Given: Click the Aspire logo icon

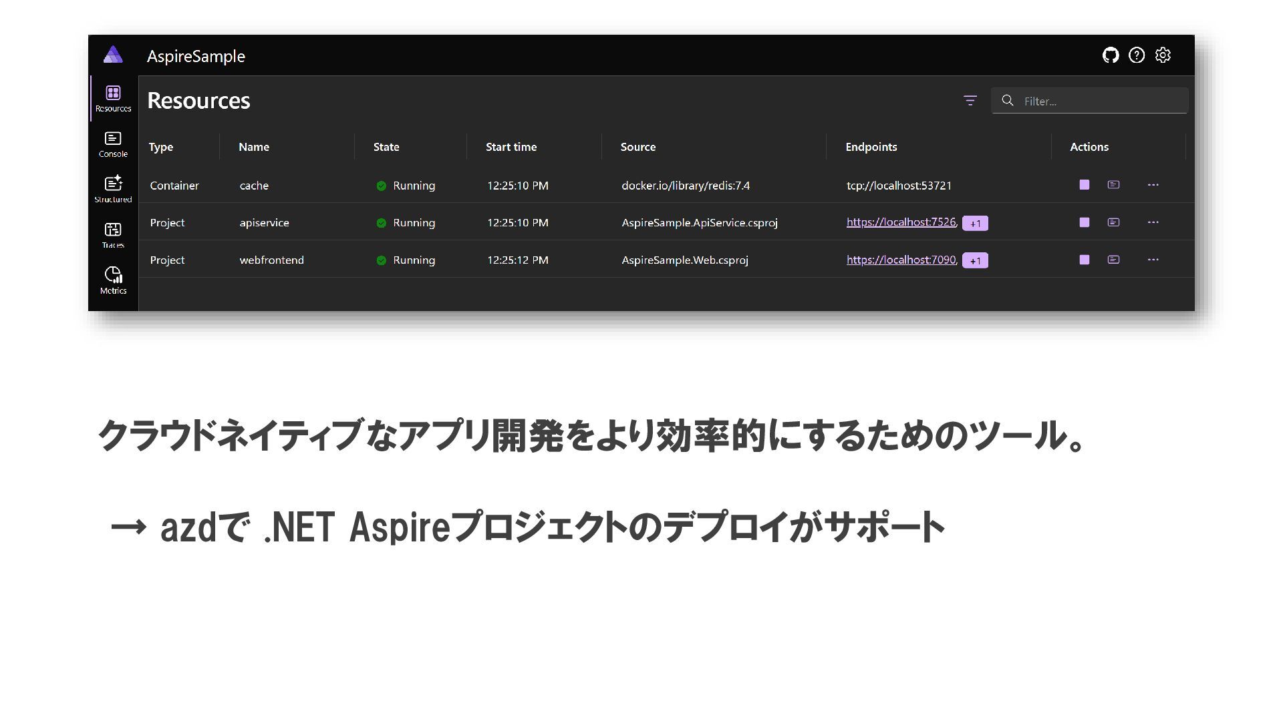Looking at the screenshot, I should tap(113, 55).
